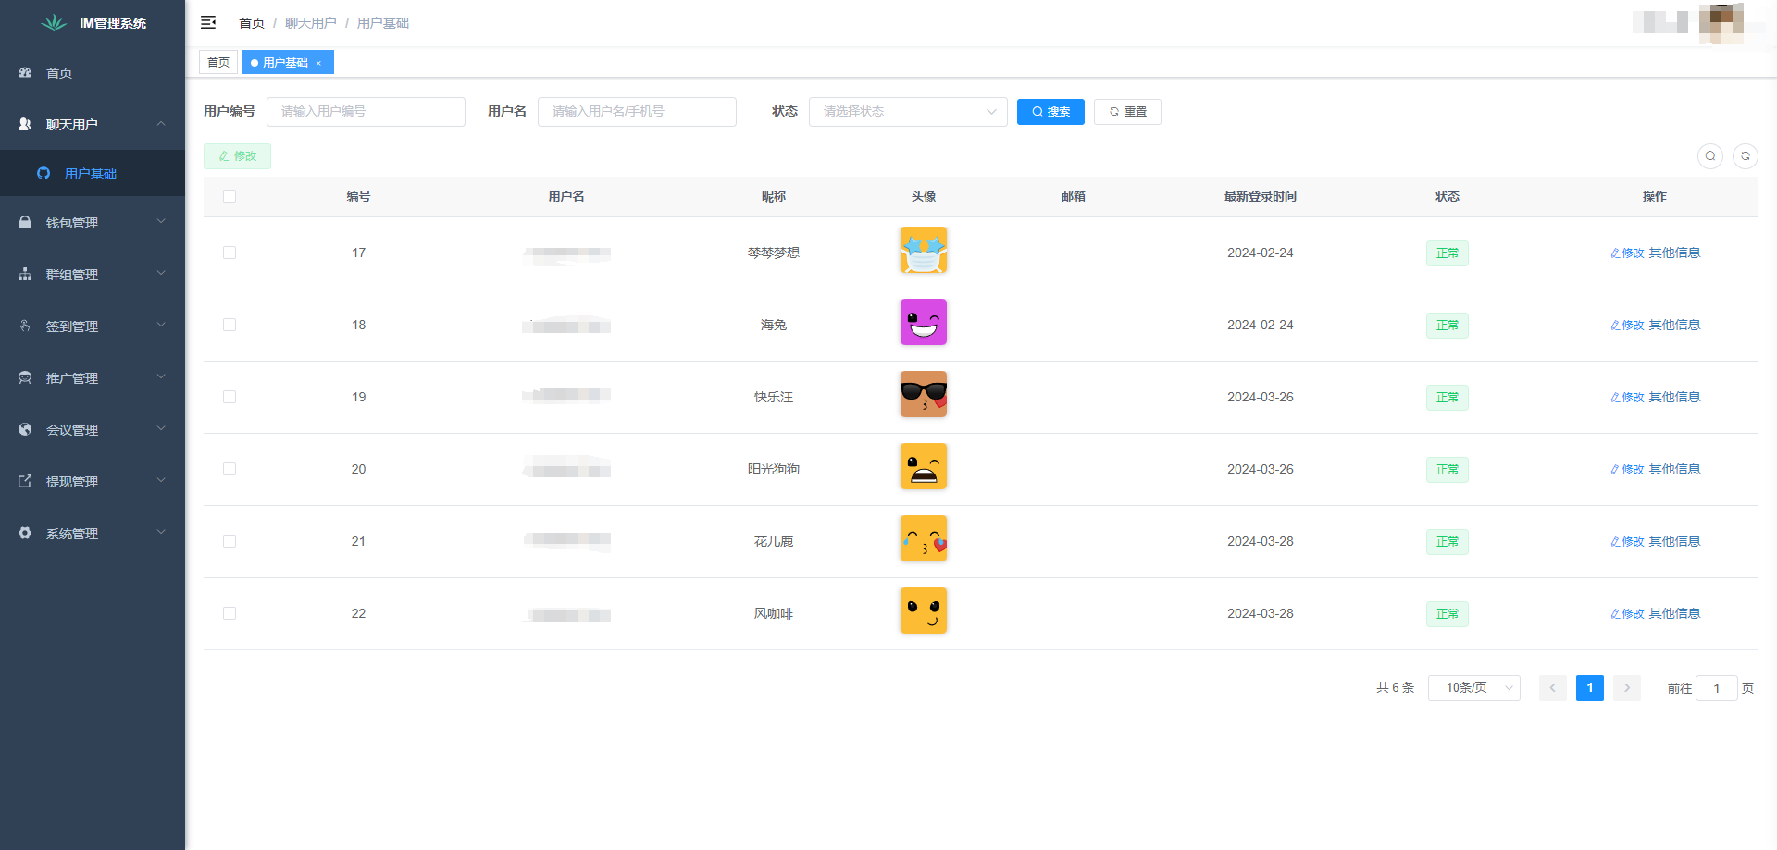Select the checkbox beside user 22
This screenshot has height=850, width=1777.
click(230, 613)
